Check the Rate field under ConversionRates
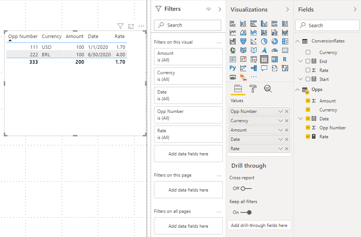The width and height of the screenshot is (361, 237). tap(308, 70)
